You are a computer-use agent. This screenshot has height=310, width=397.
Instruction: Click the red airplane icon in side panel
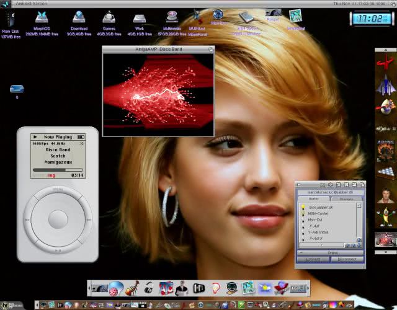pos(386,63)
